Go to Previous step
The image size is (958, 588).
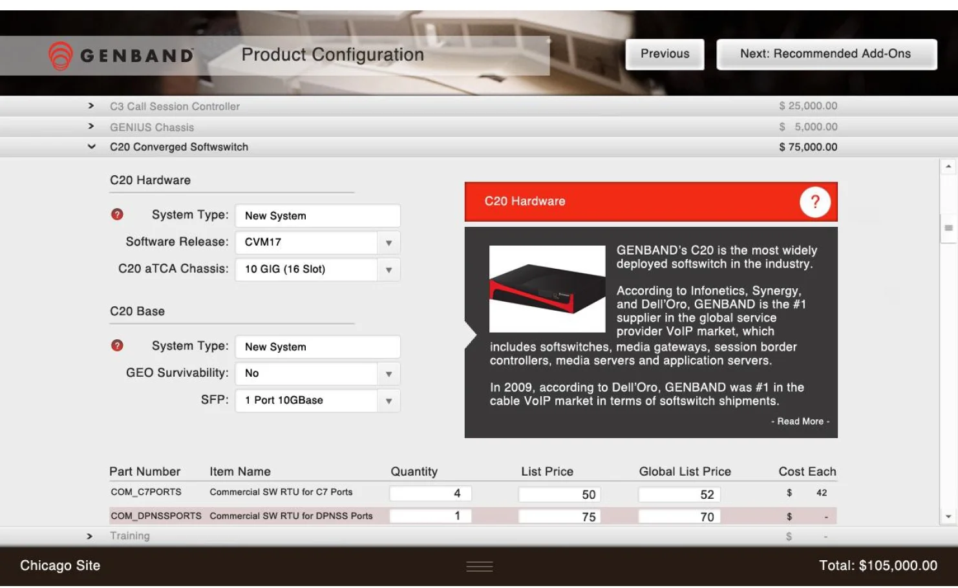665,54
